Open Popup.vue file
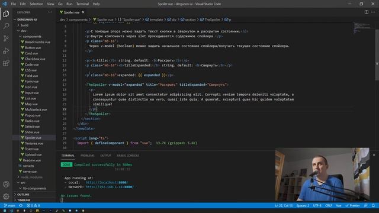 tap(33, 115)
